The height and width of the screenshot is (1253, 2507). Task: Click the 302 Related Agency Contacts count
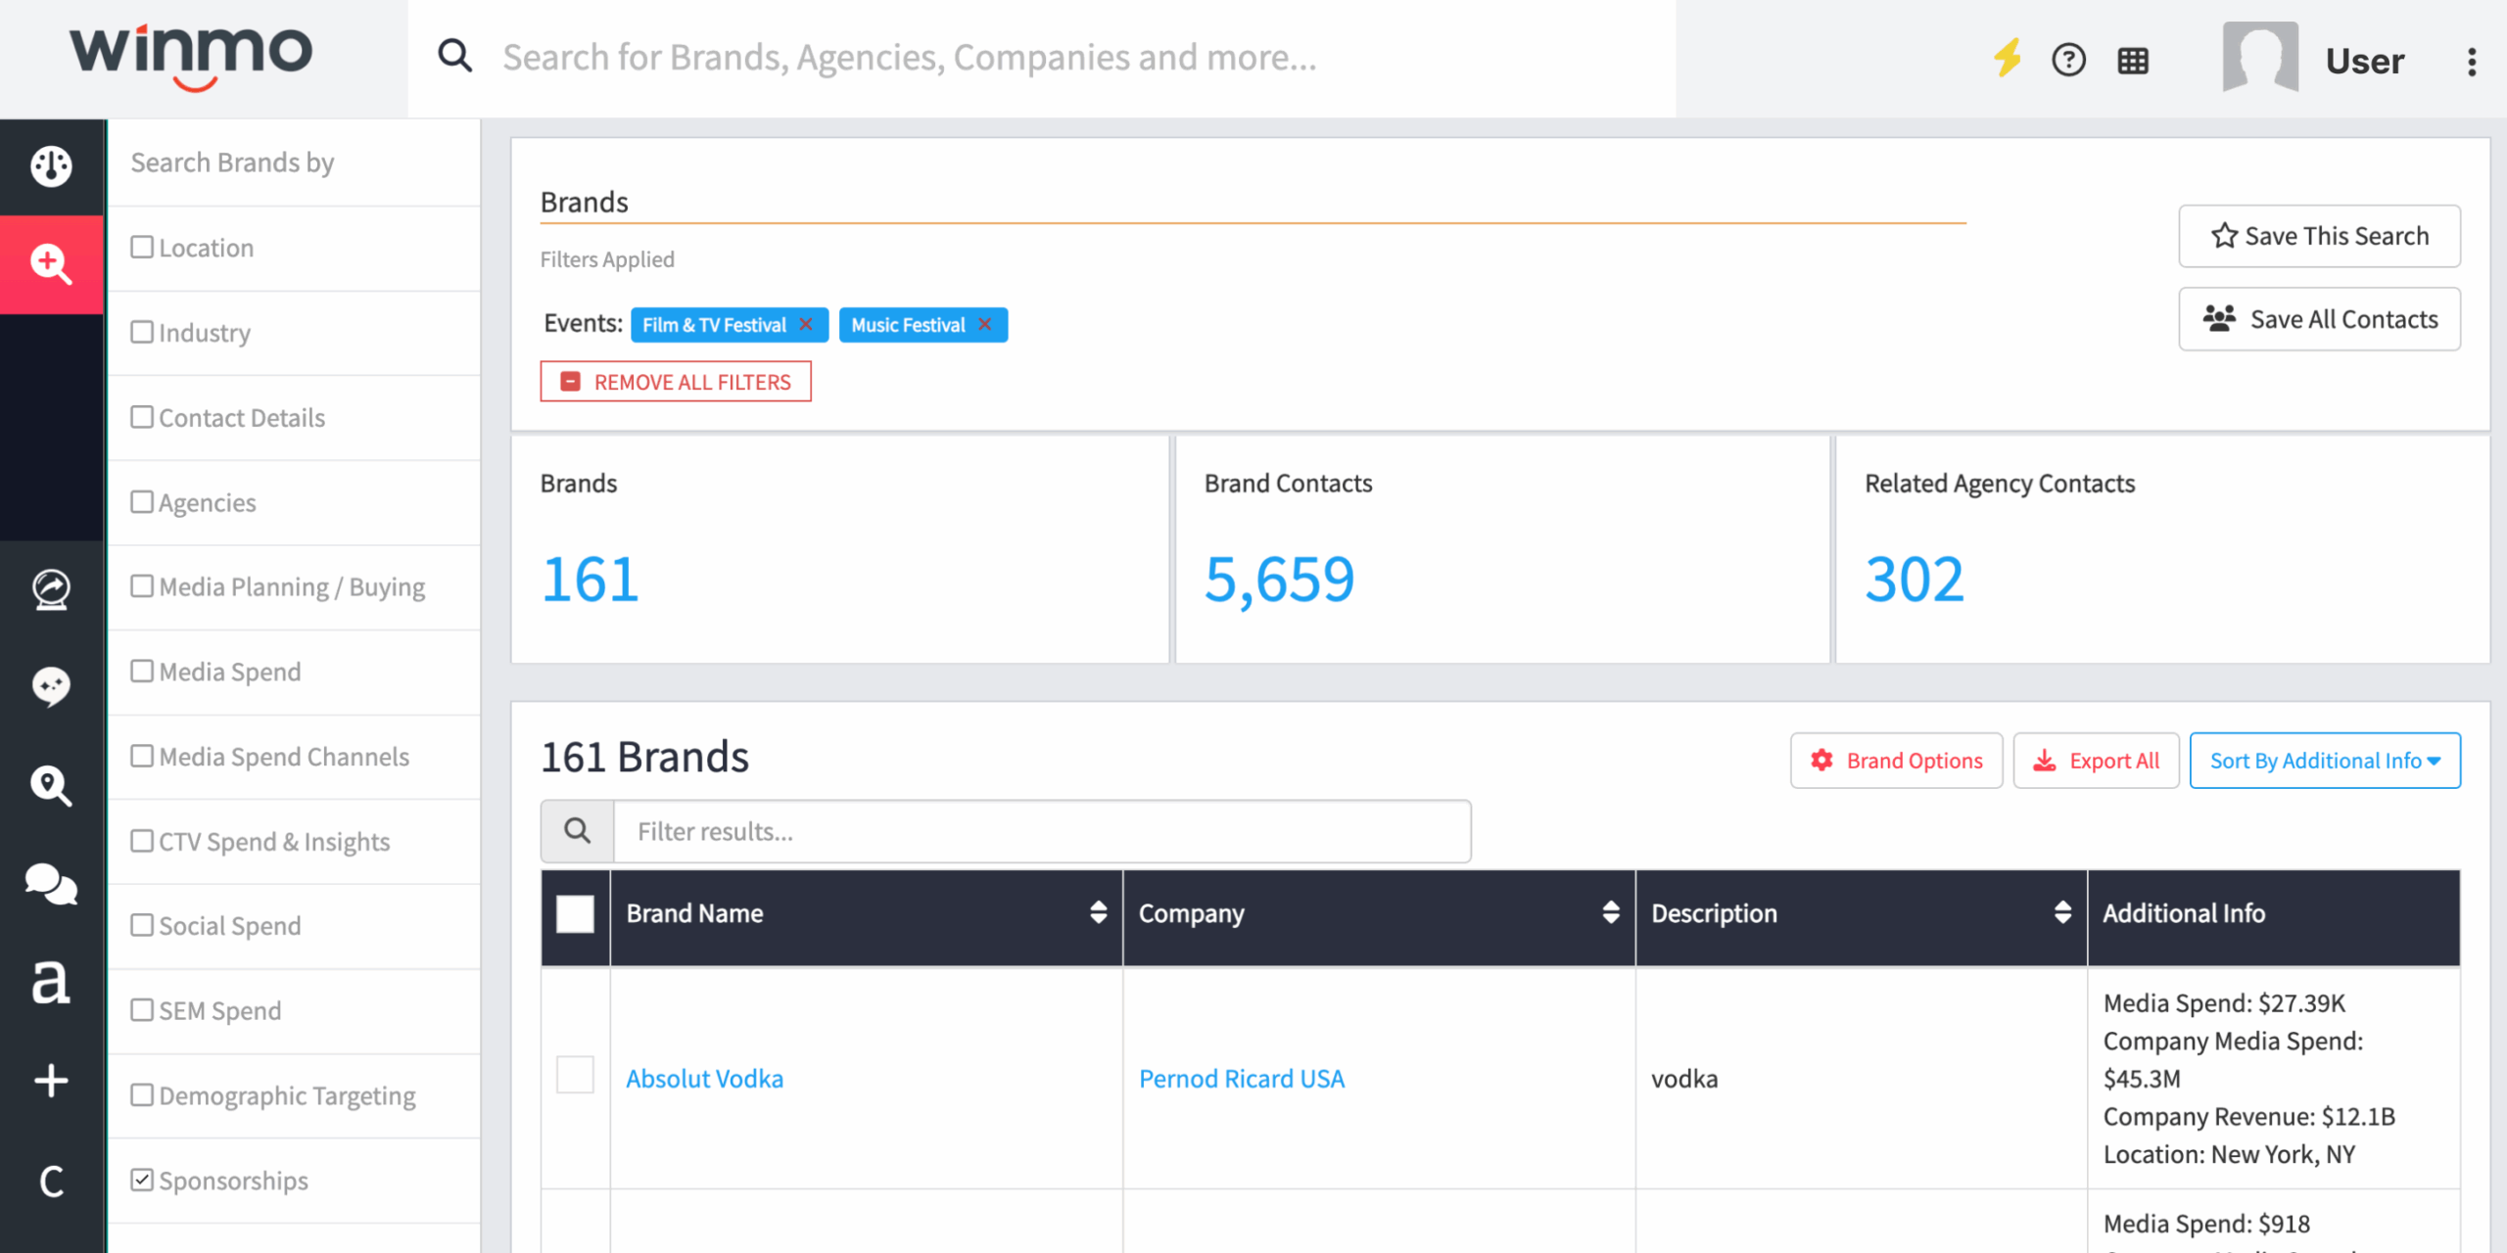click(x=1915, y=580)
